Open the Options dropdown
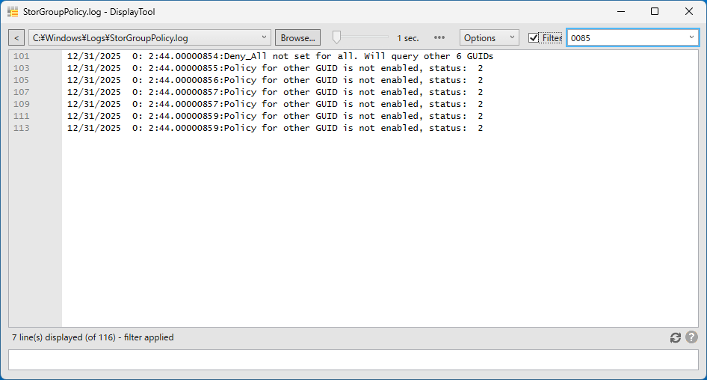This screenshot has height=380, width=707. click(x=489, y=37)
